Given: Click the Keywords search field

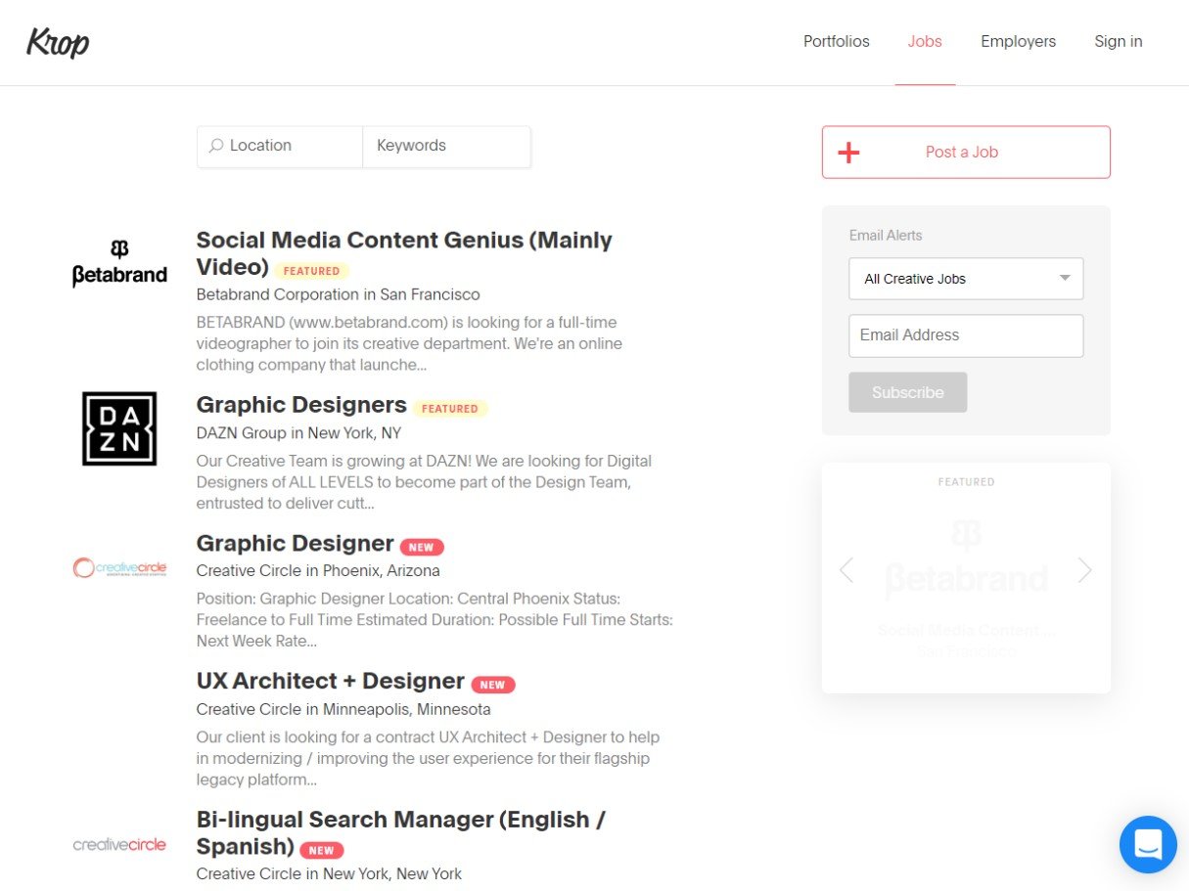Looking at the screenshot, I should (446, 146).
